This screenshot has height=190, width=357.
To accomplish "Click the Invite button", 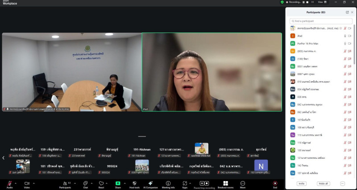I will tap(302, 184).
